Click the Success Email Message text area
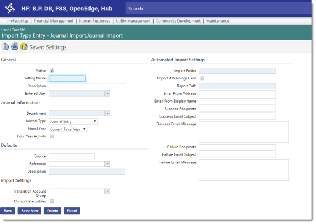This screenshot has height=224, width=316. pos(244,132)
